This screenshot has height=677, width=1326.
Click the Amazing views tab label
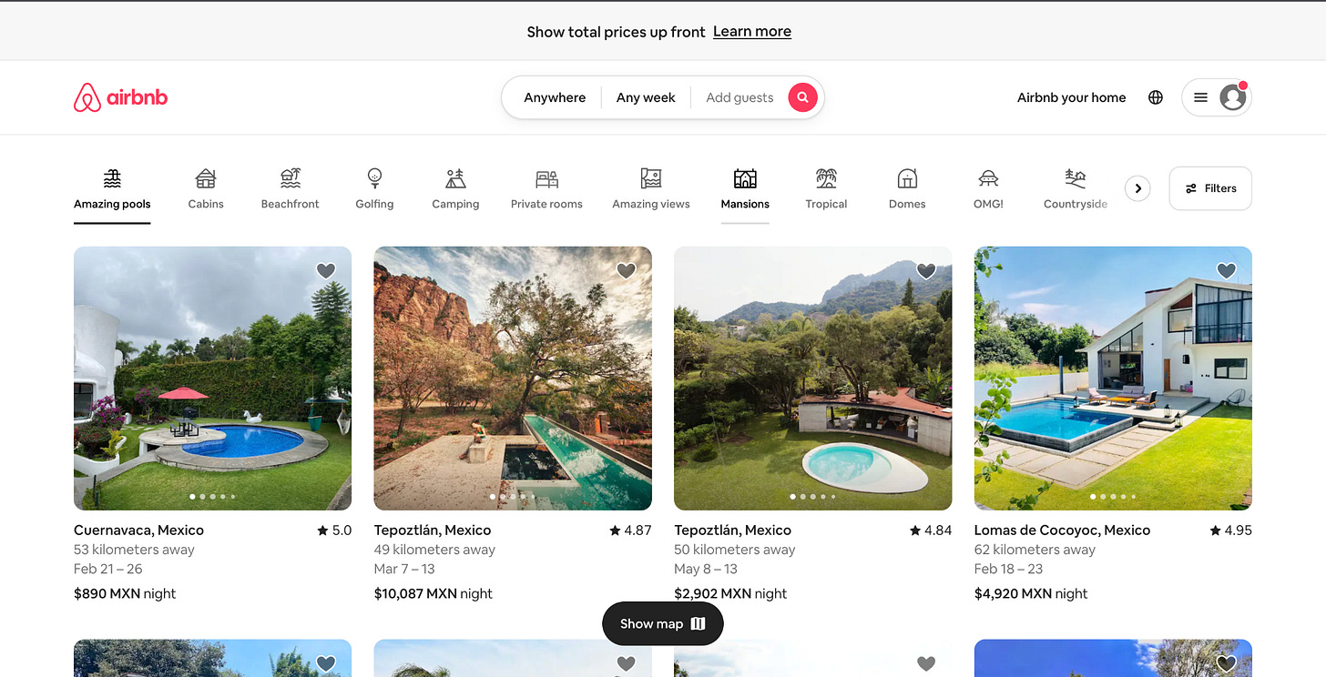point(651,204)
